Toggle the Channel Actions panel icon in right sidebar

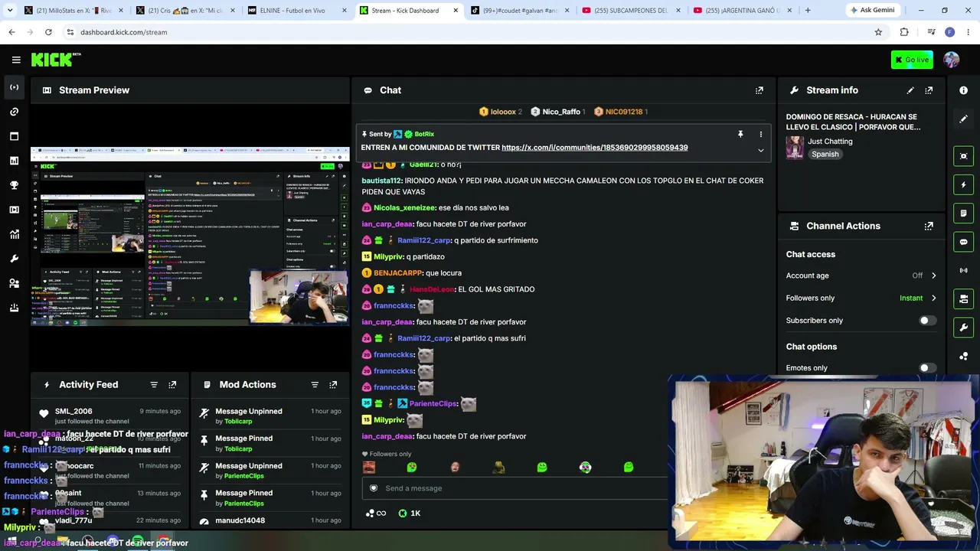(963, 298)
